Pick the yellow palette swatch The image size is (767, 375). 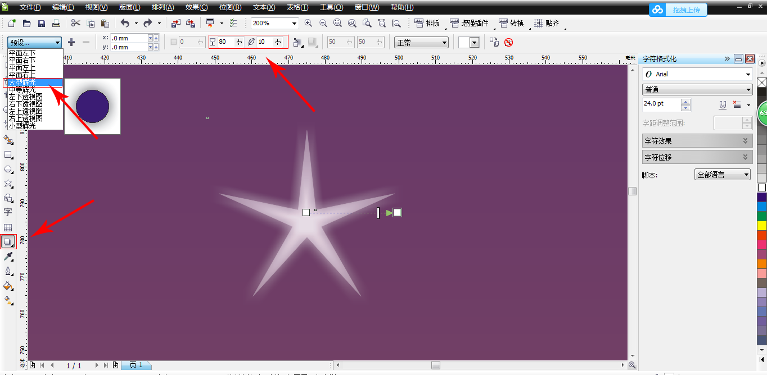[762, 226]
